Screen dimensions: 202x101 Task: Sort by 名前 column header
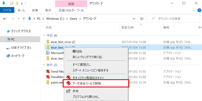tap(49, 28)
